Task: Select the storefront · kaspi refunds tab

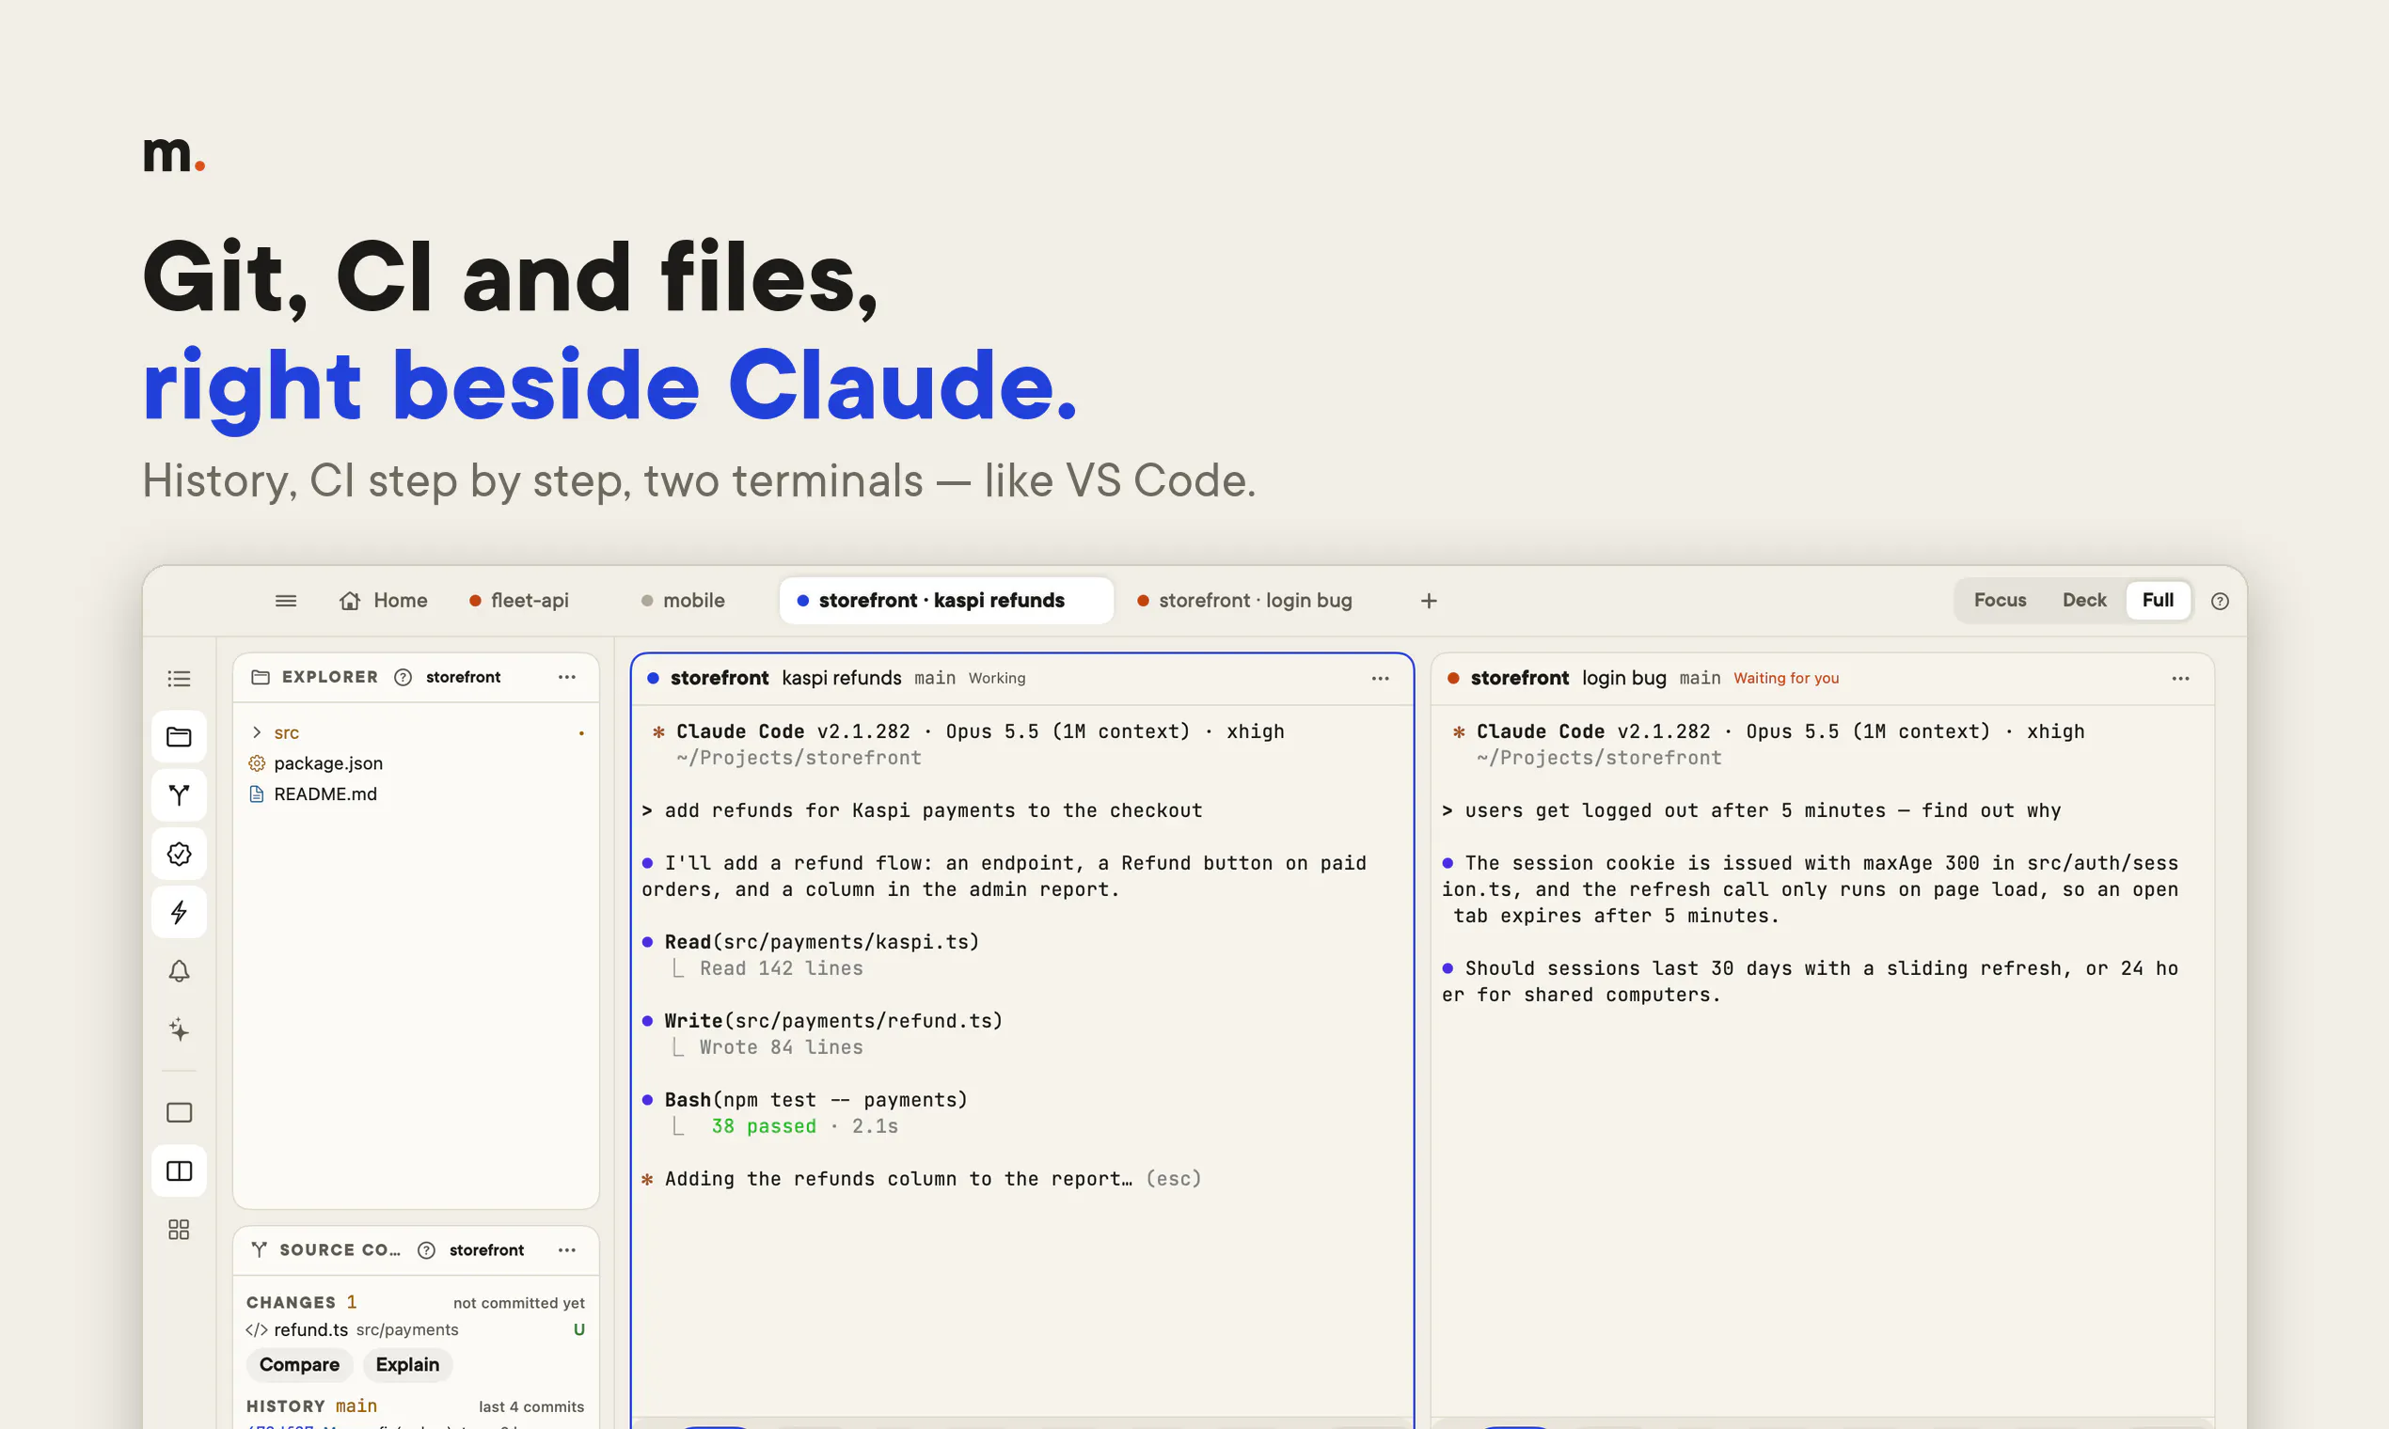Action: (x=946, y=601)
